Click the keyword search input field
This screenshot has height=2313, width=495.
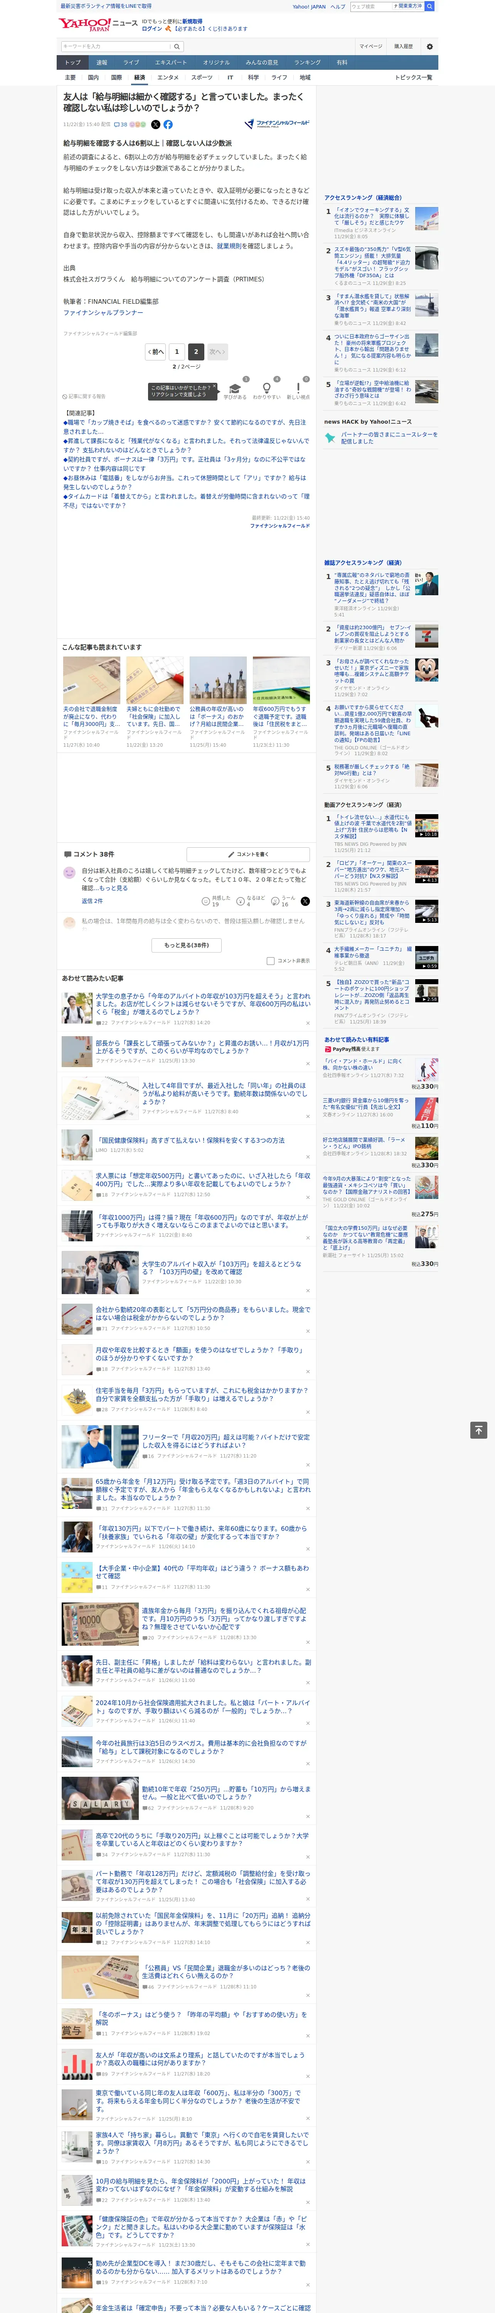[116, 46]
